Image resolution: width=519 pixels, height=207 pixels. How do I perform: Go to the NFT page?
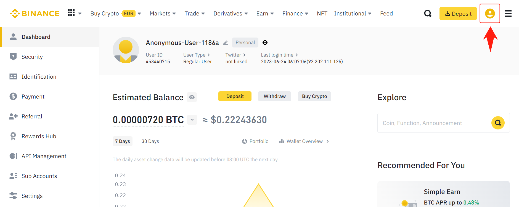(x=322, y=14)
